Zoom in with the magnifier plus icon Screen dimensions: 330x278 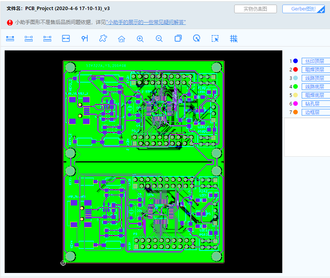tap(140, 39)
